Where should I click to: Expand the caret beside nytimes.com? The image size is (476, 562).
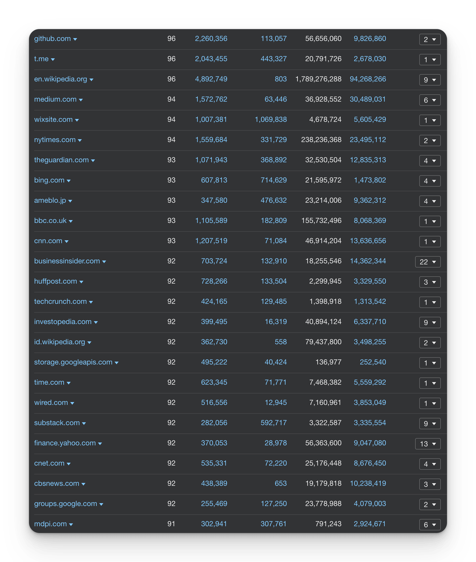pyautogui.click(x=80, y=140)
